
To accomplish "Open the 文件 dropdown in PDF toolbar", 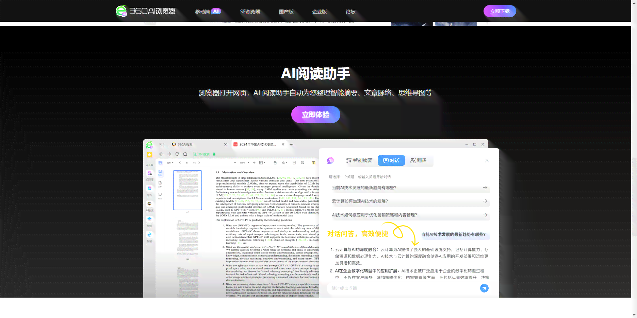I will click(170, 163).
